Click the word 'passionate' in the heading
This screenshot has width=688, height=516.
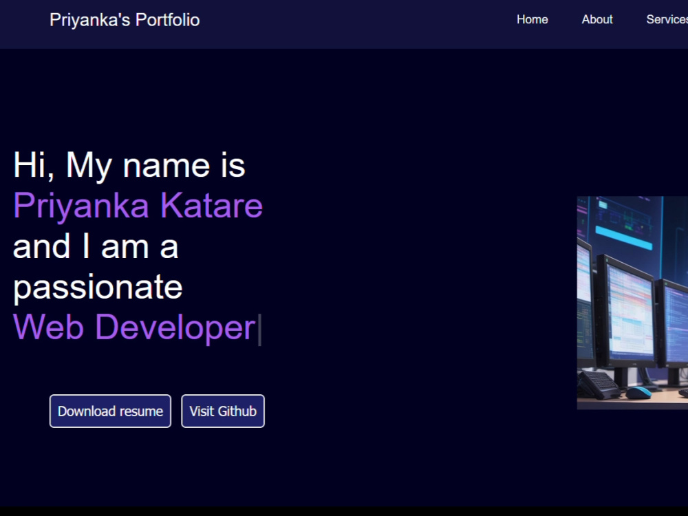pos(98,288)
